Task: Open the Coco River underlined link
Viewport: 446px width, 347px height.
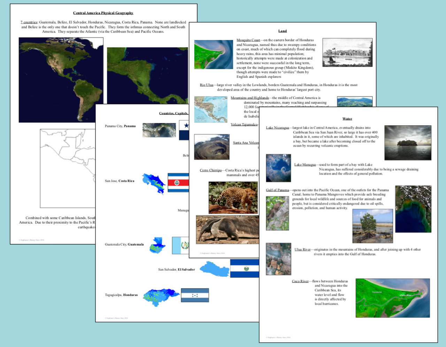Action: tap(300, 281)
